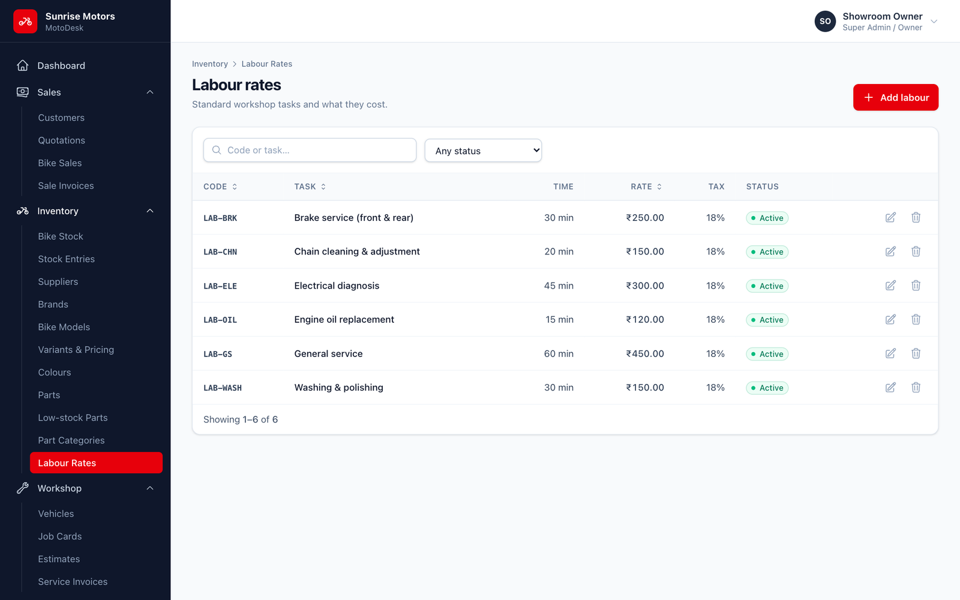Click the Add labour button
Image resolution: width=960 pixels, height=600 pixels.
tap(895, 97)
